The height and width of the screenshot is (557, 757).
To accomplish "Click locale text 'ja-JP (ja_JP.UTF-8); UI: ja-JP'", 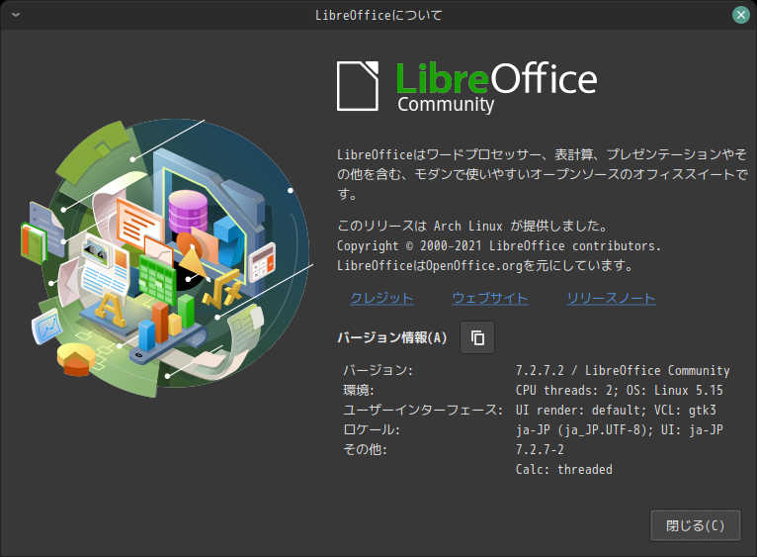I will pyautogui.click(x=620, y=429).
